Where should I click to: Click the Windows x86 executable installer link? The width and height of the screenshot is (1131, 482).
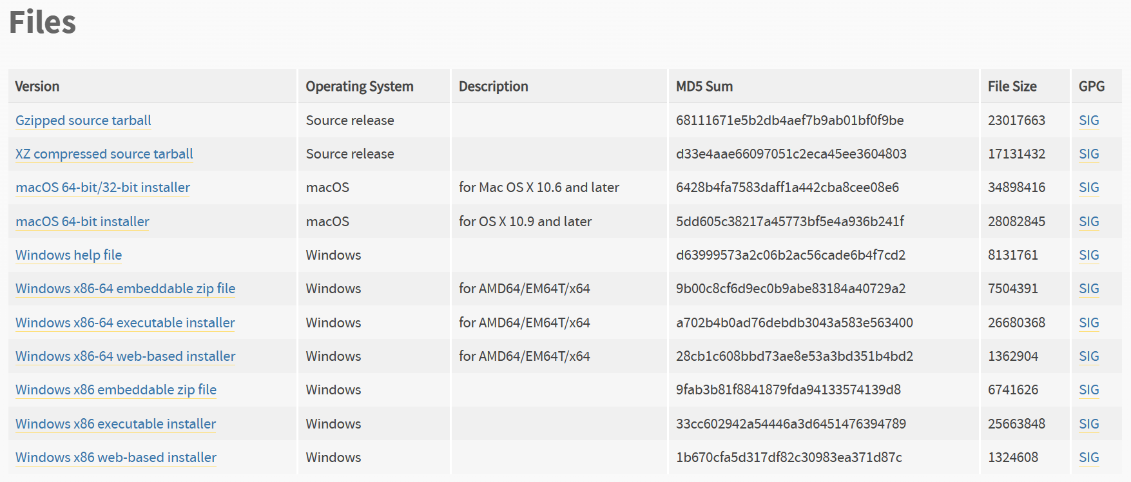pos(115,424)
